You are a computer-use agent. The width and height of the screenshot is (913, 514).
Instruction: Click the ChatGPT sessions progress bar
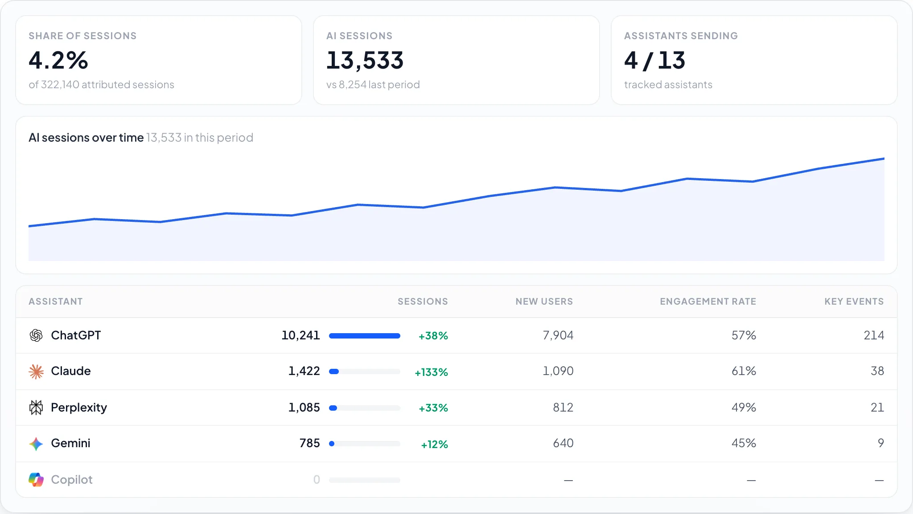click(365, 336)
